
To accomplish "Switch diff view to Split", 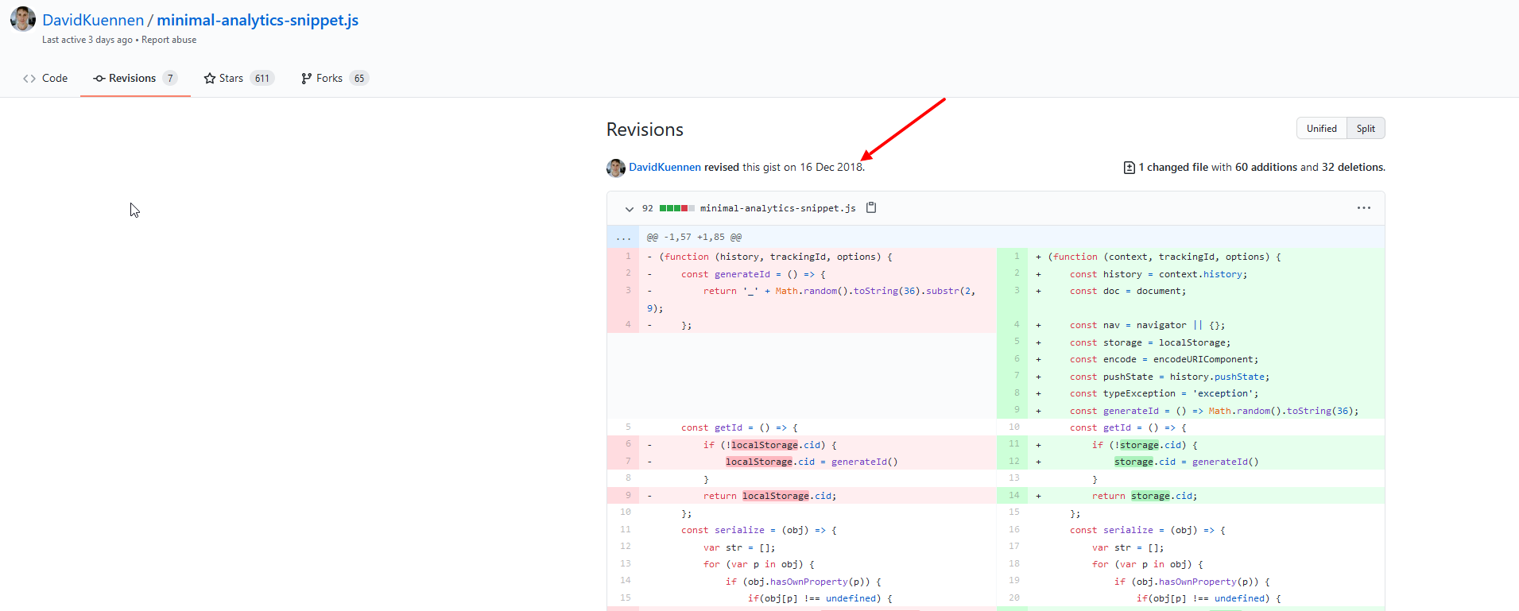I will click(x=1366, y=129).
